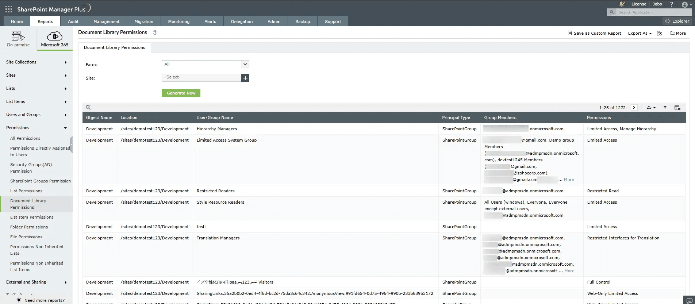Open Export As dropdown
Image resolution: width=695 pixels, height=304 pixels.
click(x=640, y=33)
